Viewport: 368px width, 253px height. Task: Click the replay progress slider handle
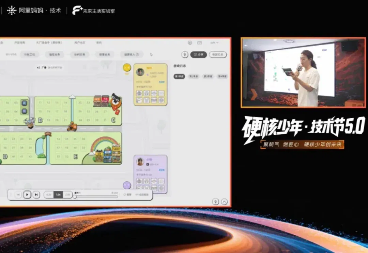point(75,197)
